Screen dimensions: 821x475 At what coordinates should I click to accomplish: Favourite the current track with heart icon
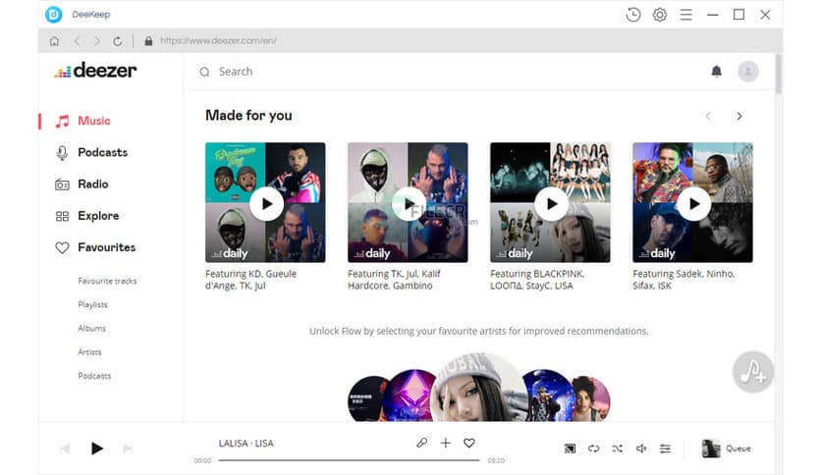[x=469, y=443]
